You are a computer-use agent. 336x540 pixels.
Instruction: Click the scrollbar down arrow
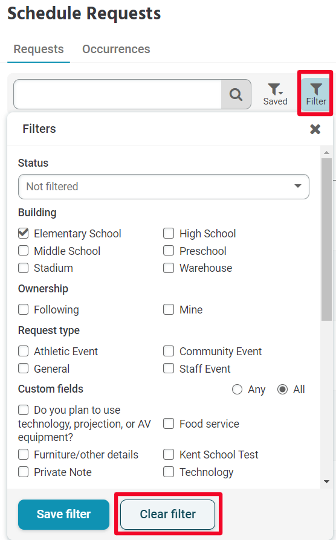tap(327, 481)
